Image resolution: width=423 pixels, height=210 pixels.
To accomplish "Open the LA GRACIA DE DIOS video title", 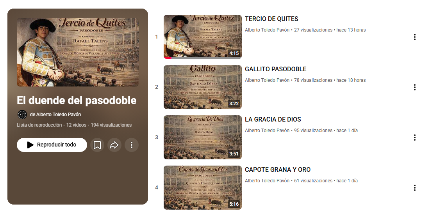I will click(273, 119).
